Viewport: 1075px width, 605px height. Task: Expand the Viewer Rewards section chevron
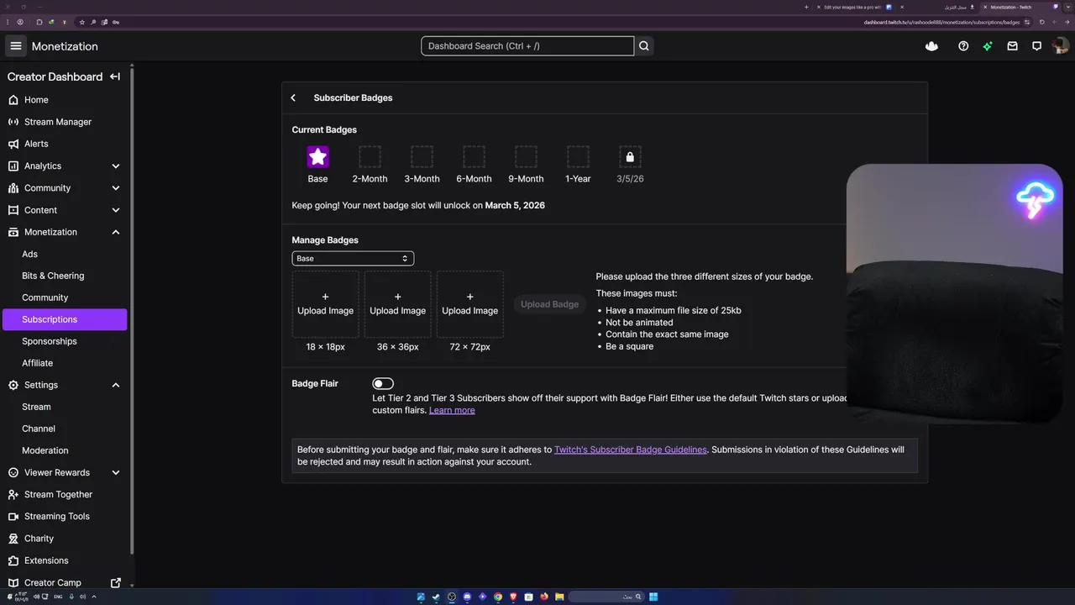(x=116, y=472)
